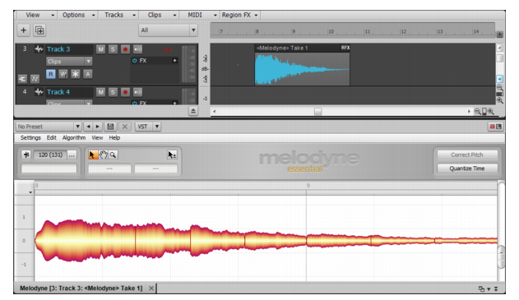Select the Melodyne magnifier zoom tool
The height and width of the screenshot is (300, 519).
click(113, 155)
